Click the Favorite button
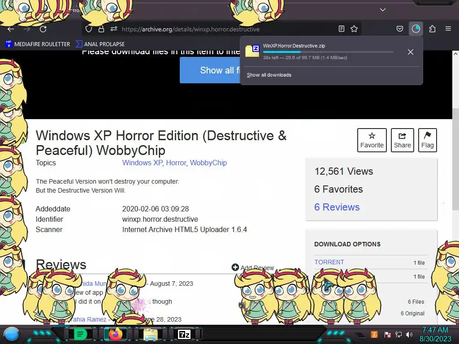Viewport: 459px width, 344px height. click(372, 140)
